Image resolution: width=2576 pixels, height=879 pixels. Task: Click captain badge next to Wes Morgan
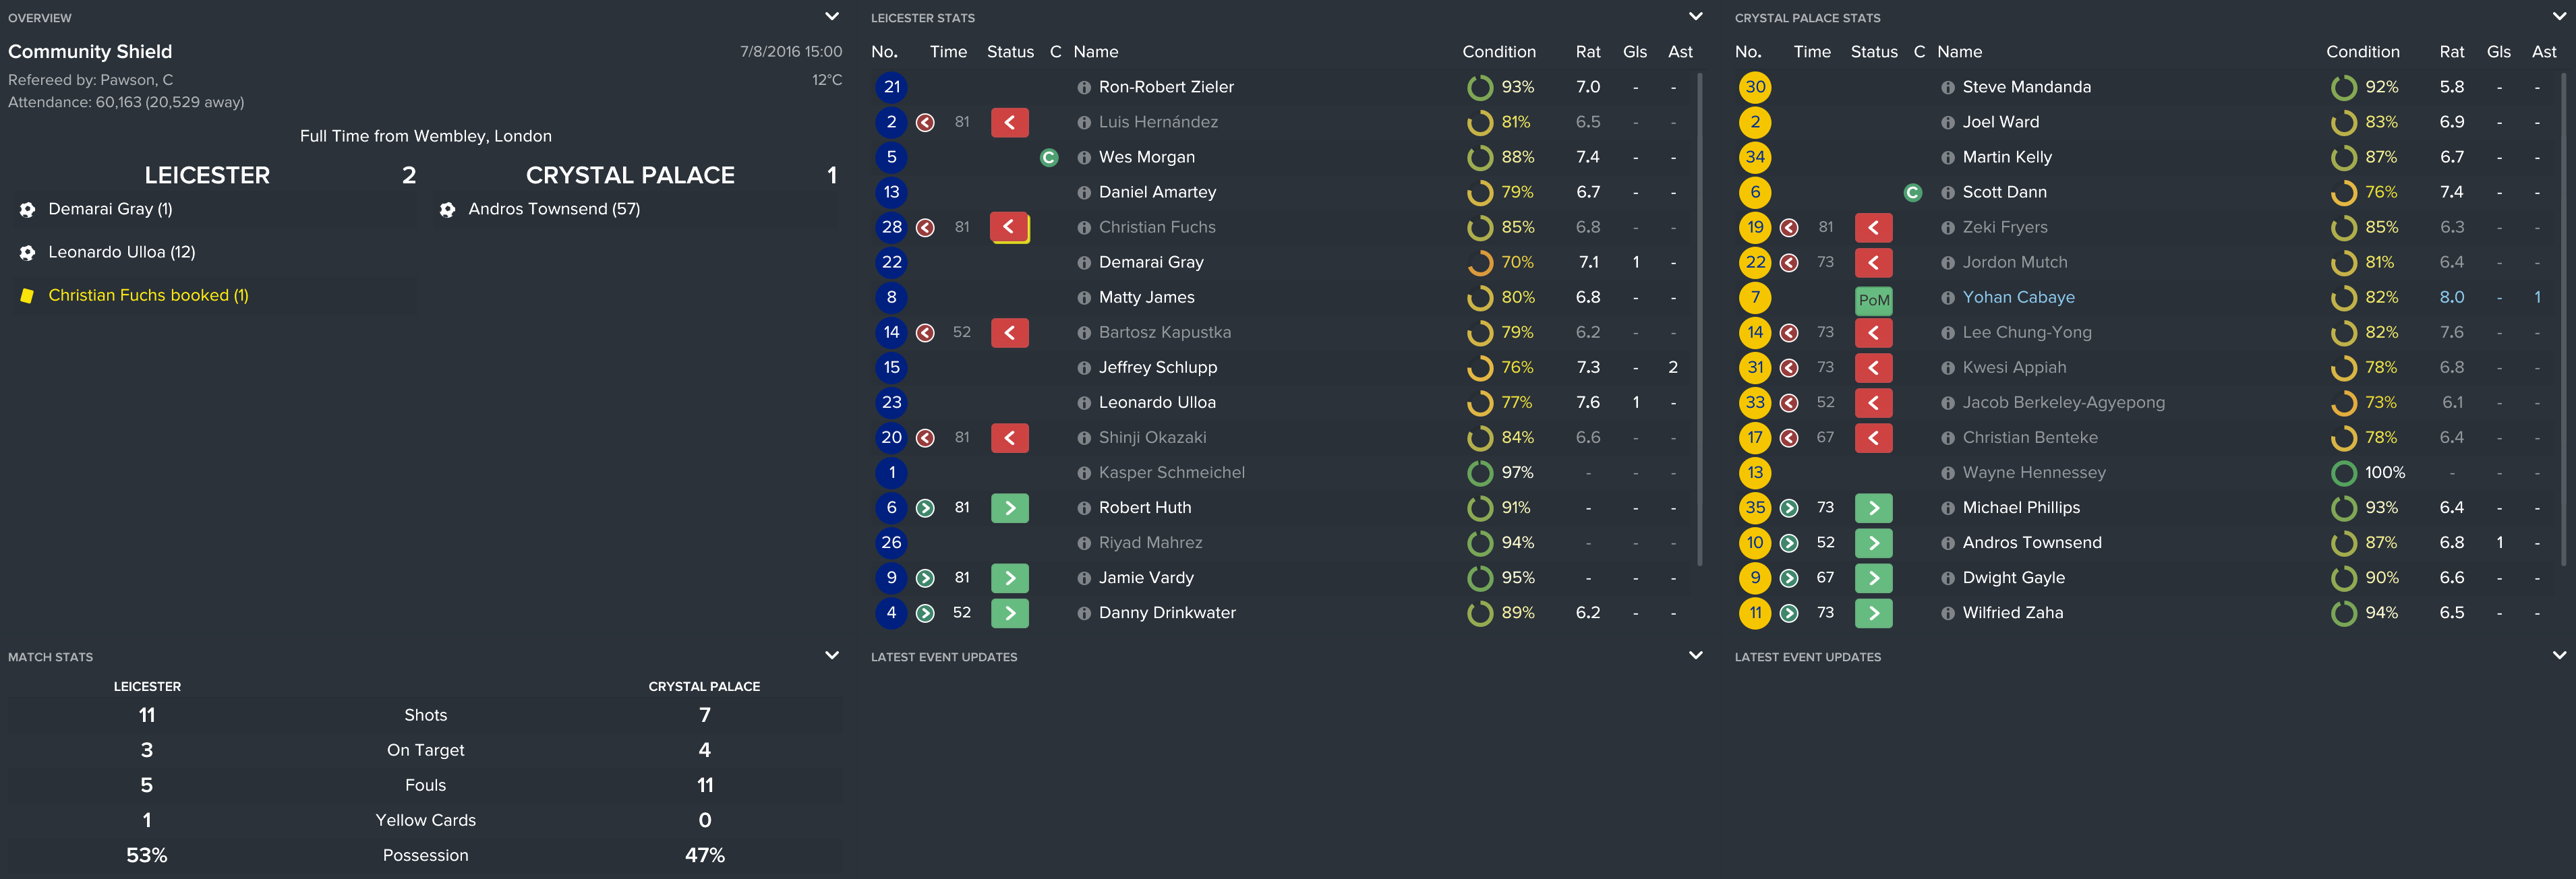tap(1048, 158)
